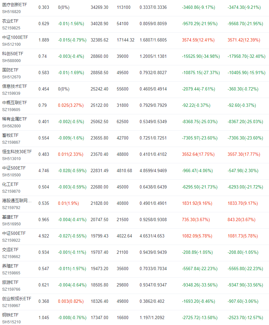Select the 基建ETF name
Image resolution: width=269 pixels, height=325 pixels.
point(10,217)
